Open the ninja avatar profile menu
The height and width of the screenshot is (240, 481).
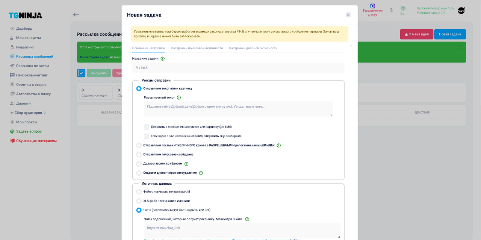tap(461, 11)
